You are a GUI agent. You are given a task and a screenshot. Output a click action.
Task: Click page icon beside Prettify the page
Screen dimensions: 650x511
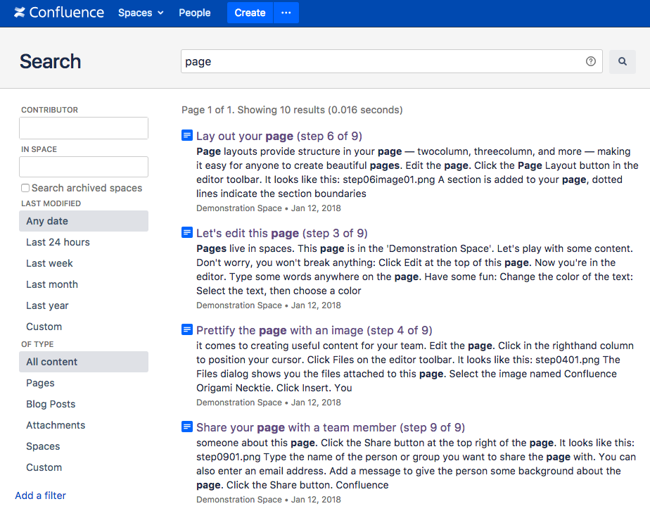[x=187, y=329]
